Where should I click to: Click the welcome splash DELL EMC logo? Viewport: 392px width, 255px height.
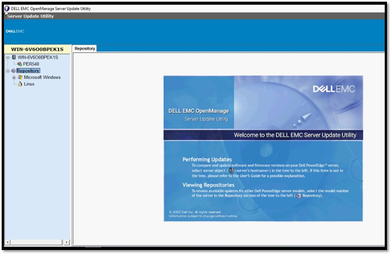click(334, 89)
